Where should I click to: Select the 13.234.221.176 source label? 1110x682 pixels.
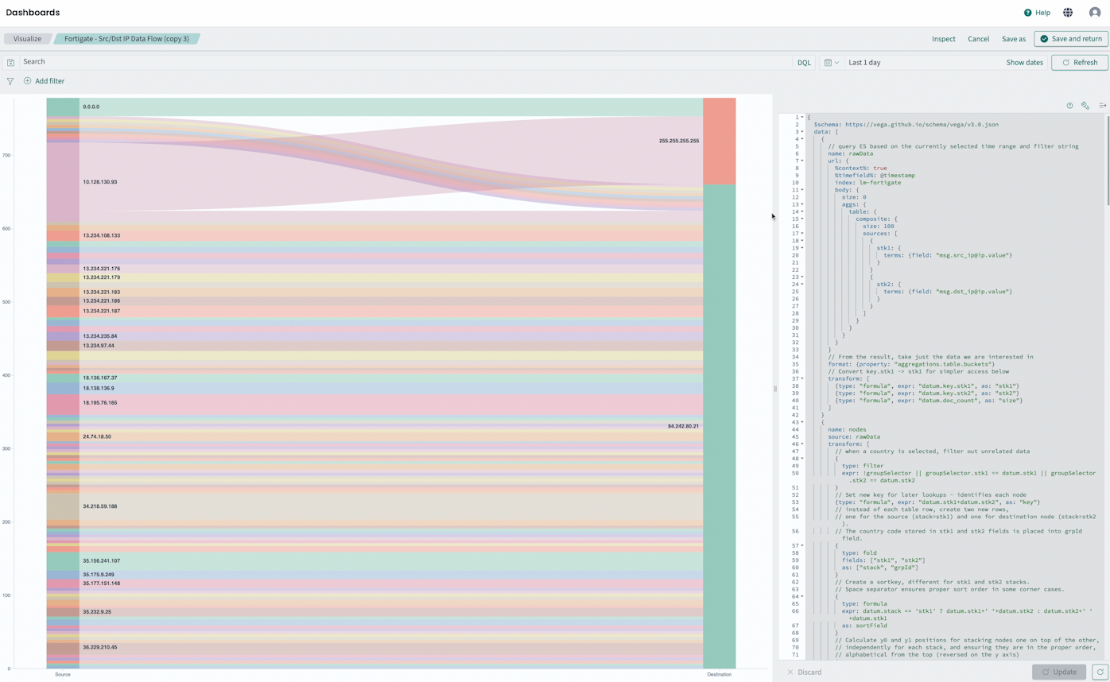(x=102, y=269)
